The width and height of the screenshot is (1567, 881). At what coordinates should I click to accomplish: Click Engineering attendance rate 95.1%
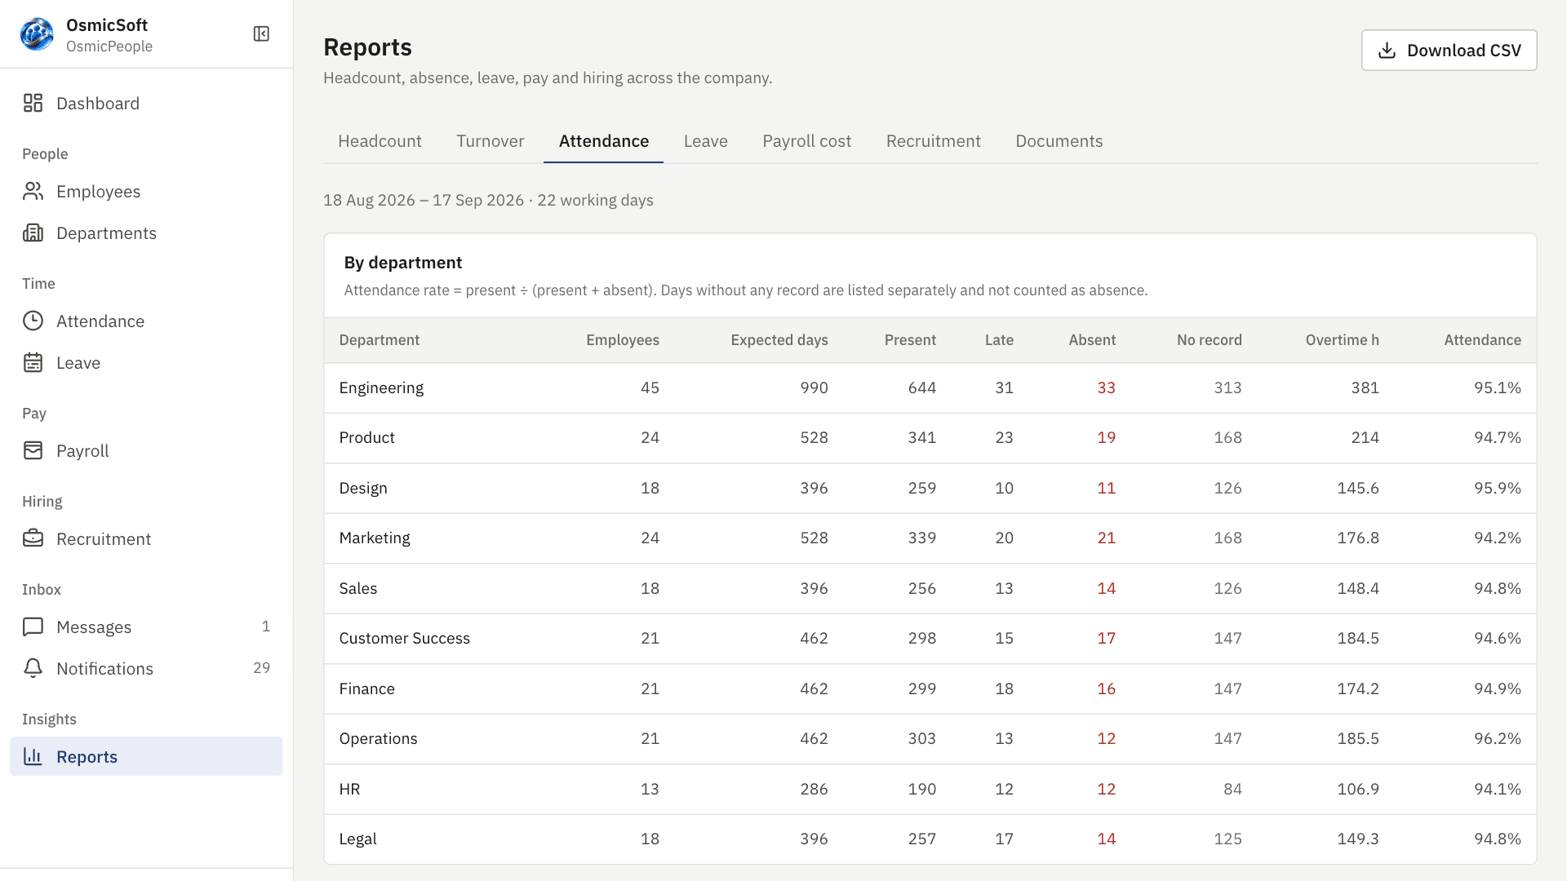point(1497,388)
